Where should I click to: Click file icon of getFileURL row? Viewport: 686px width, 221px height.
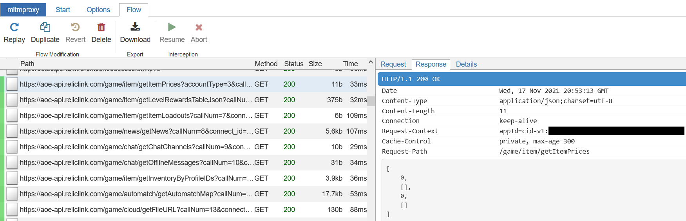(12, 210)
